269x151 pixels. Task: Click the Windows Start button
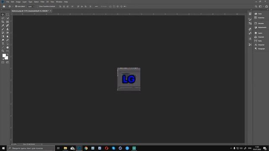pyautogui.click(x=3, y=148)
